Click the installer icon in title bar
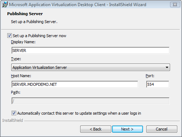Viewport: 182px width, 137px height. [x=5, y=4]
